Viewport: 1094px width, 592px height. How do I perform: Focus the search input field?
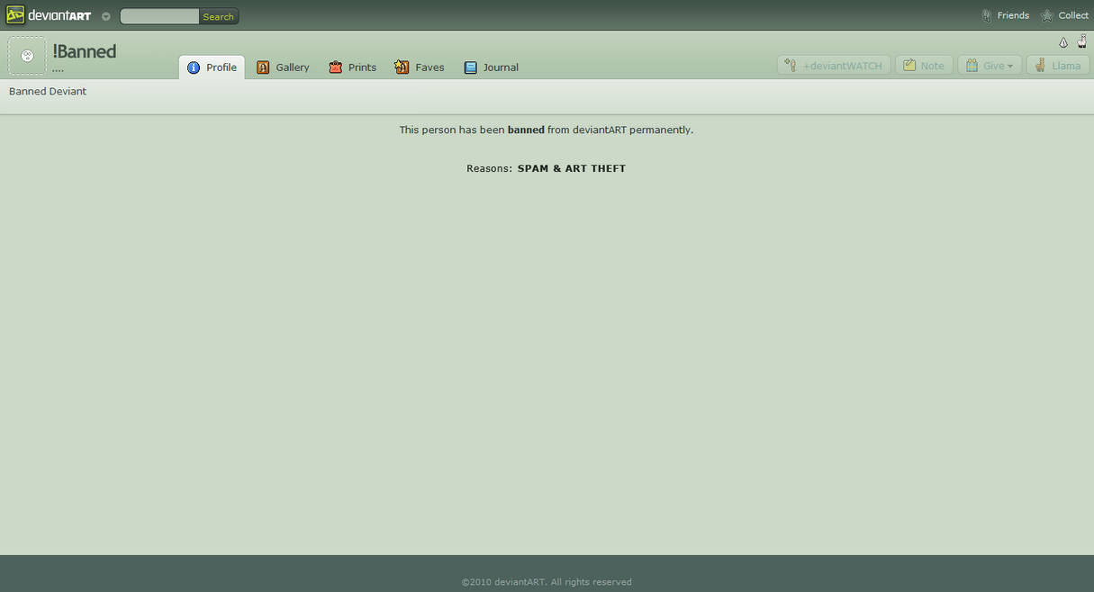click(x=159, y=16)
